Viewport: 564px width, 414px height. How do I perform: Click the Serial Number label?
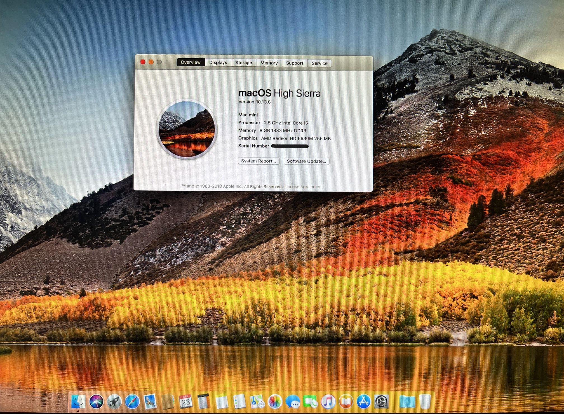click(254, 146)
